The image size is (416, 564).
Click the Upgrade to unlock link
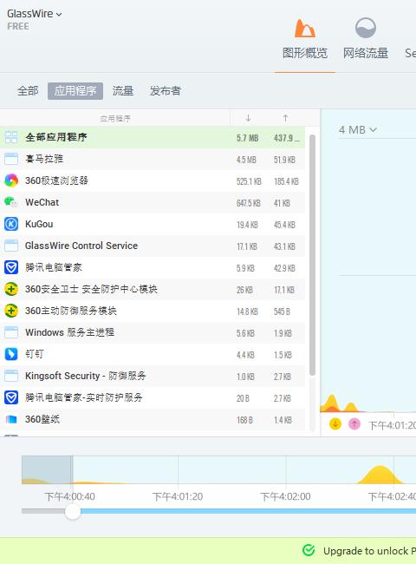(x=369, y=551)
